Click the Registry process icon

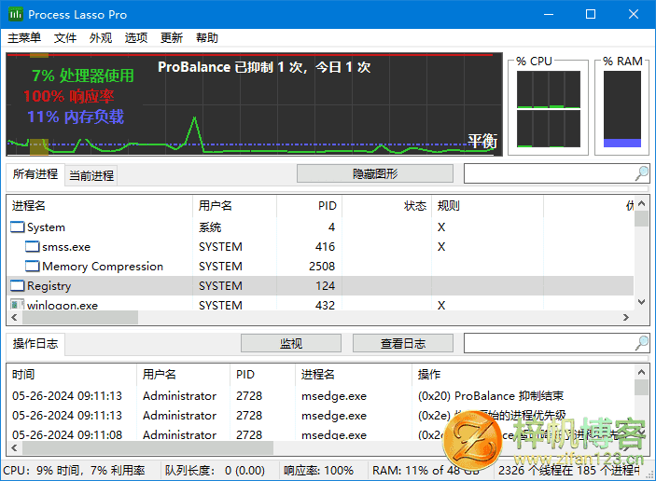[17, 286]
